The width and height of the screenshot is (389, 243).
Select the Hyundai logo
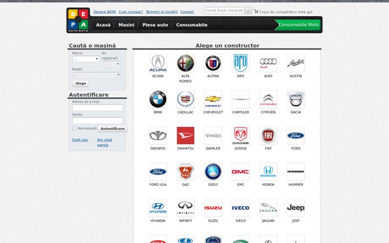pos(158,208)
